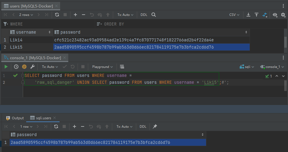Run the SQL query with Execute button
Image resolution: width=288 pixels, height=152 pixels.
pyautogui.click(x=6, y=67)
